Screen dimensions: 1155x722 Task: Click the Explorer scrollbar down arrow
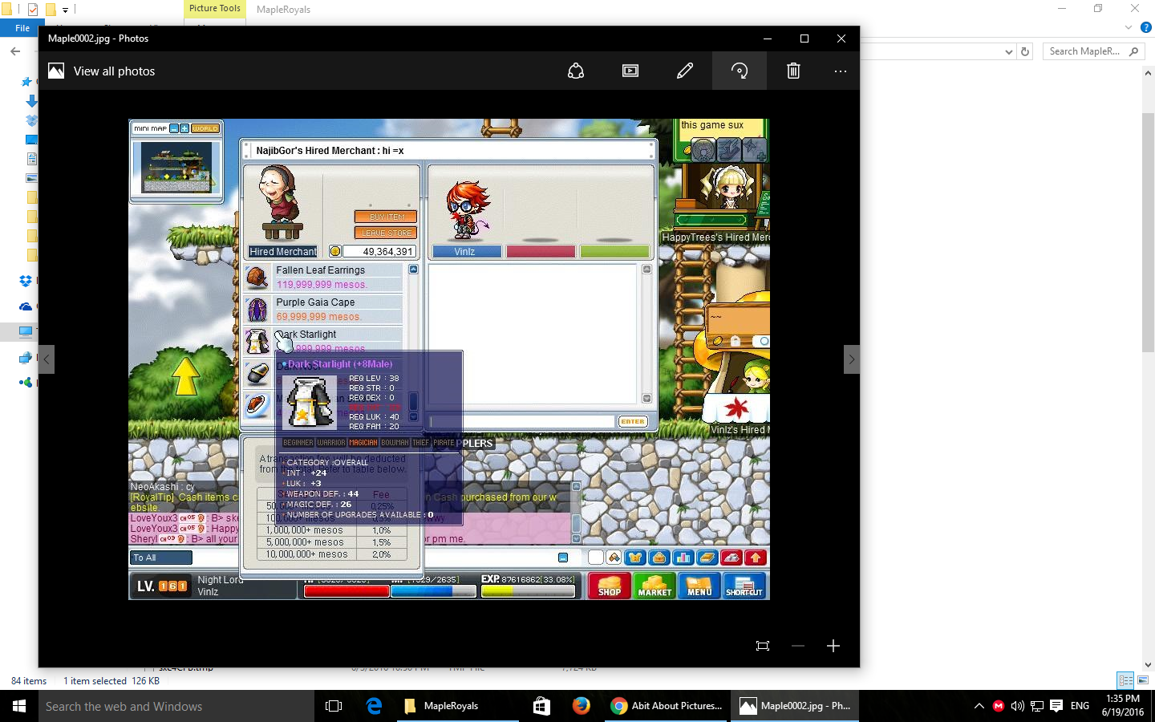(x=1148, y=665)
